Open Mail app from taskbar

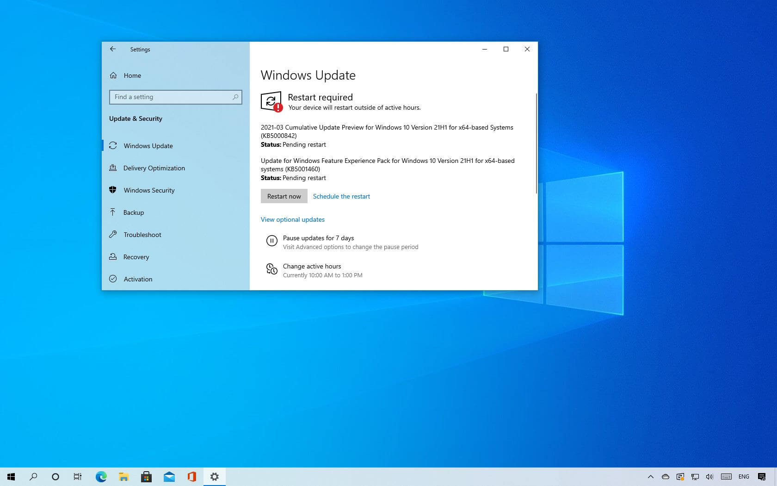point(169,477)
